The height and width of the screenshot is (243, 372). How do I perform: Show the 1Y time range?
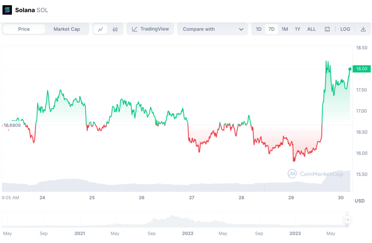coord(298,29)
